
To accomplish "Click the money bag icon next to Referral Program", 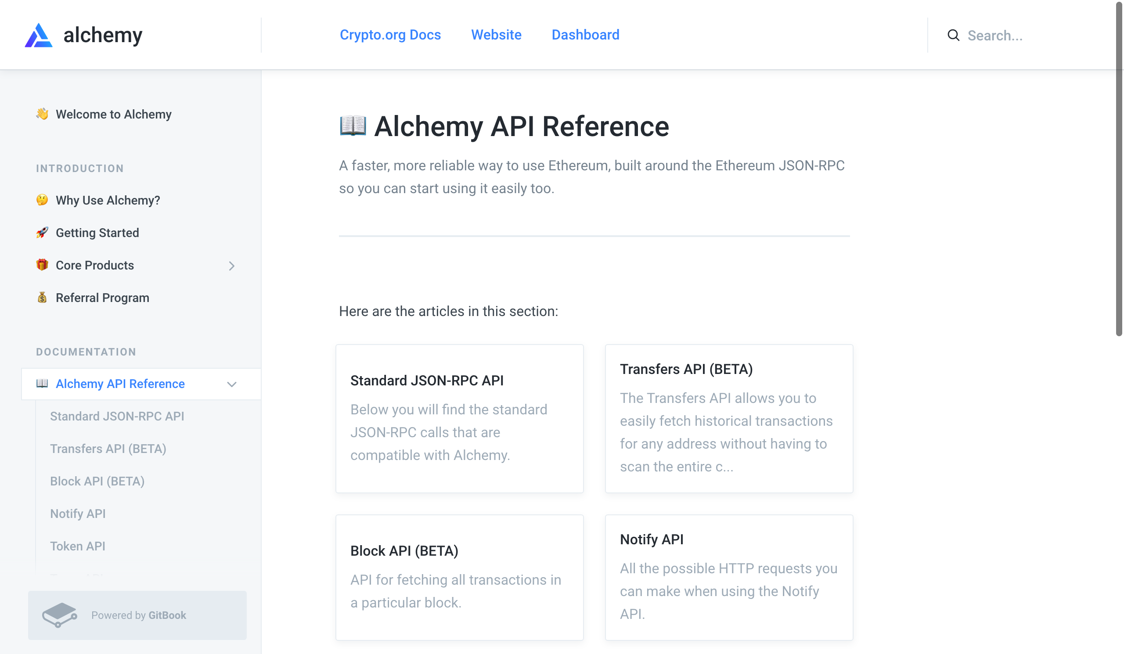I will [x=42, y=297].
